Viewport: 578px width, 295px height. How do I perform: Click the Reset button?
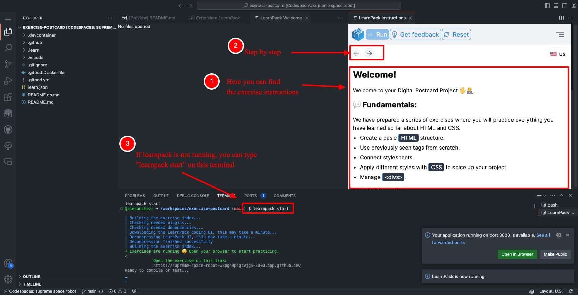(457, 34)
